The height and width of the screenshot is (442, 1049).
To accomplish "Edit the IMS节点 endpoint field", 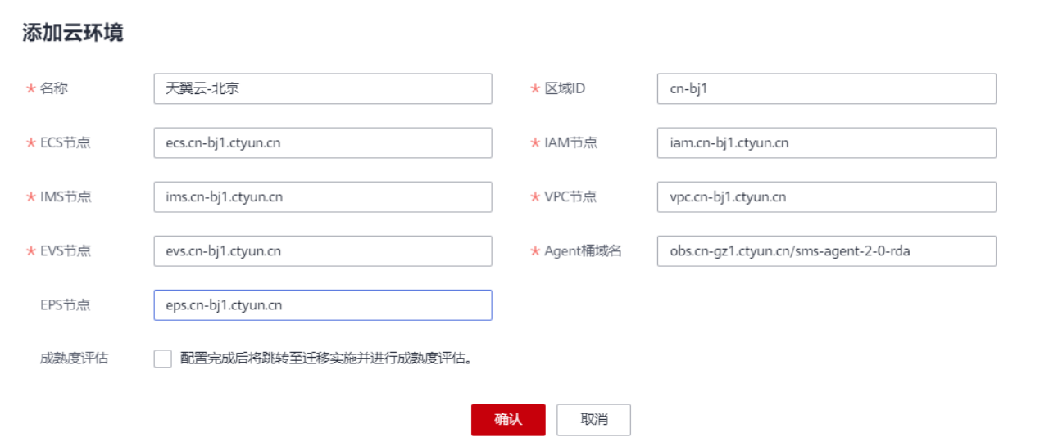I will pos(323,196).
